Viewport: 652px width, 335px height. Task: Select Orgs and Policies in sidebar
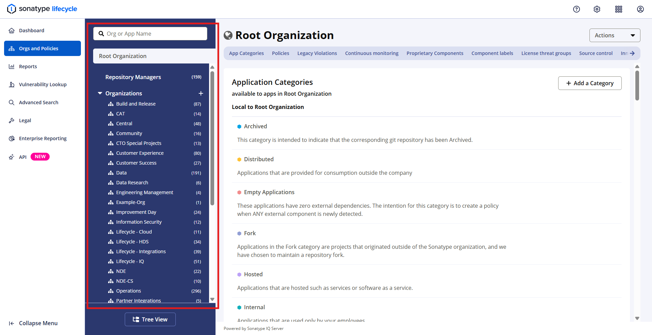(42, 49)
